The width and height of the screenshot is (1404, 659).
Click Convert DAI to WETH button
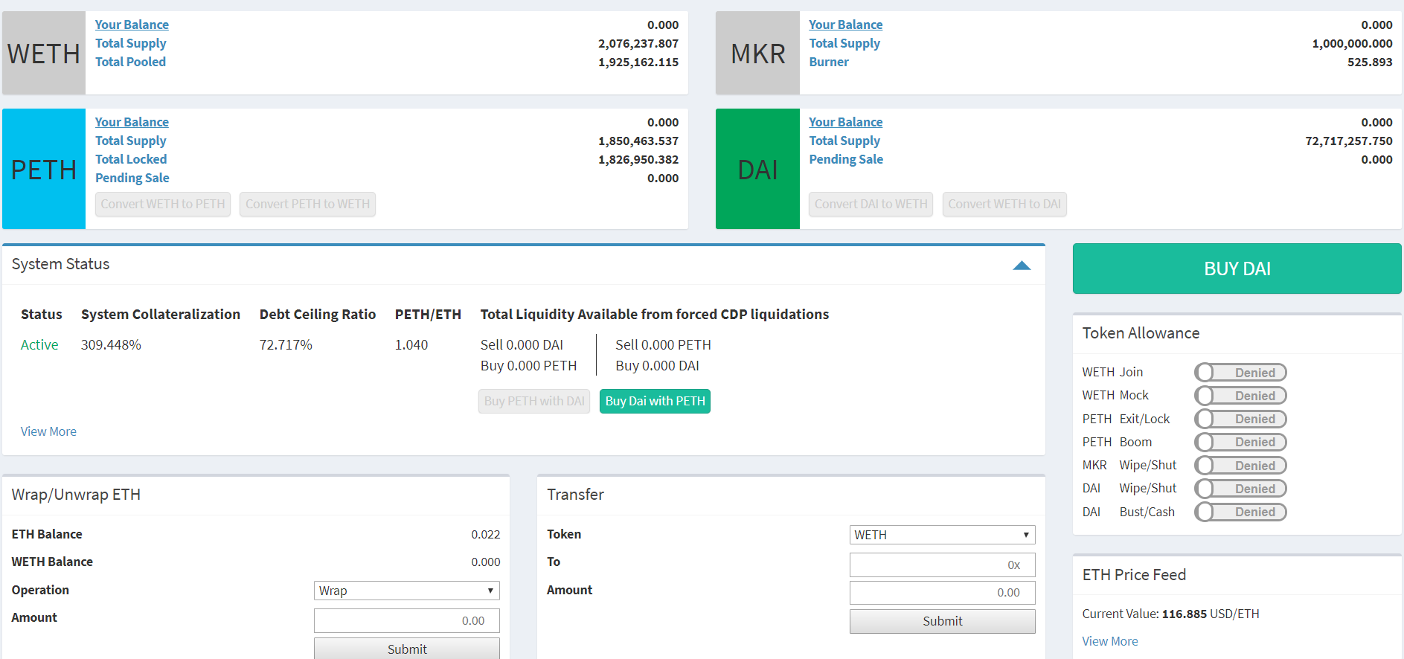point(871,204)
